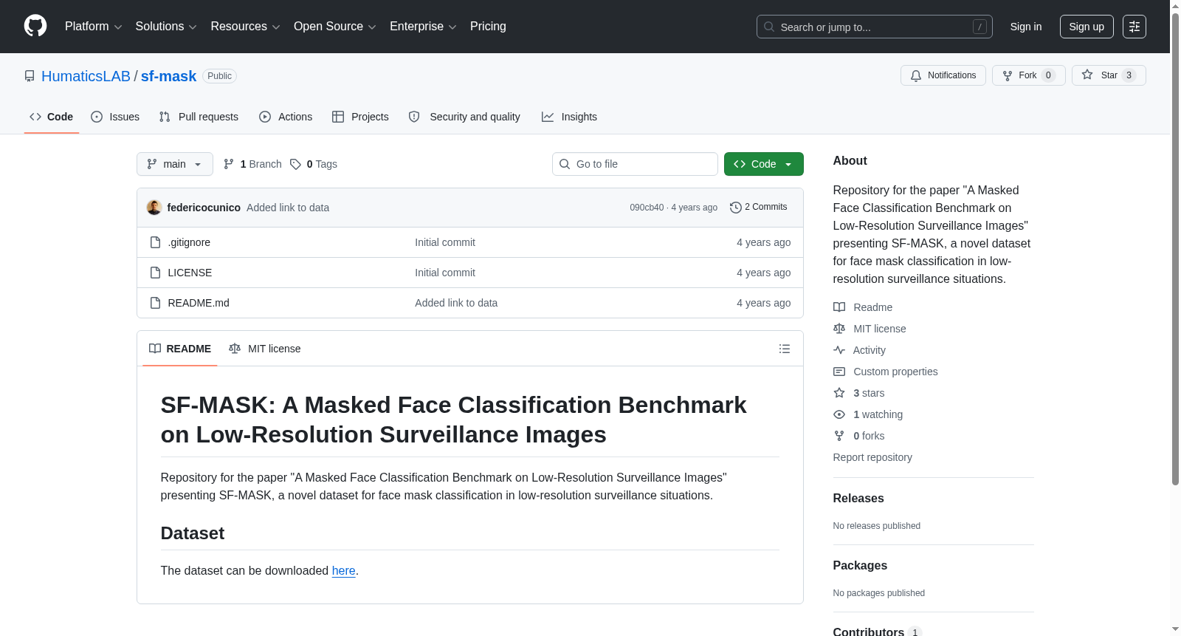Open the LICENSE file
1181x636 pixels.
click(190, 273)
